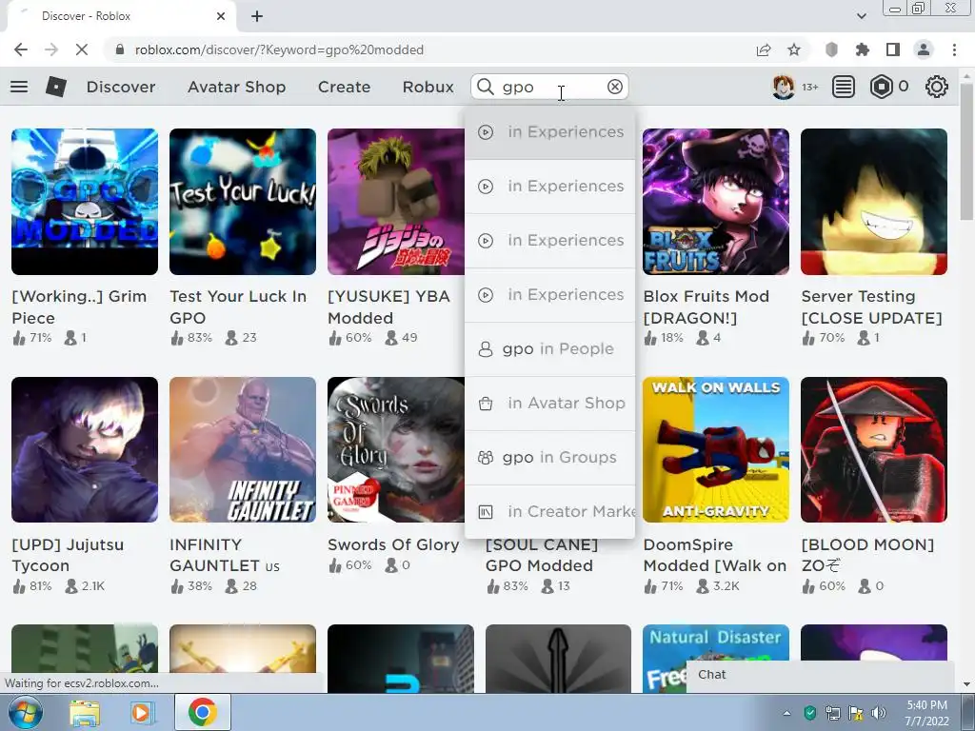Open the Chrome three-dot menu
The height and width of the screenshot is (731, 975).
954,49
